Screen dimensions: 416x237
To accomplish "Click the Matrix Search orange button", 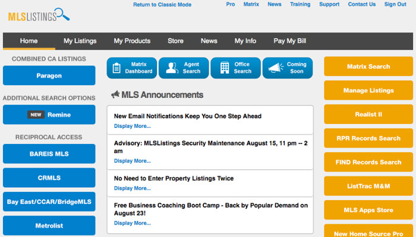I will tap(368, 66).
